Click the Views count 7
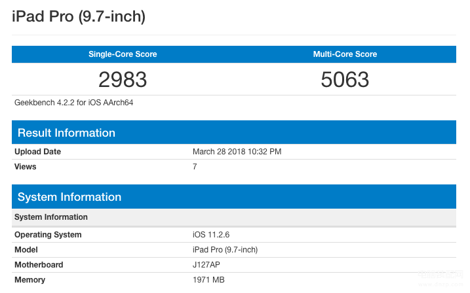470x293 pixels. (195, 167)
